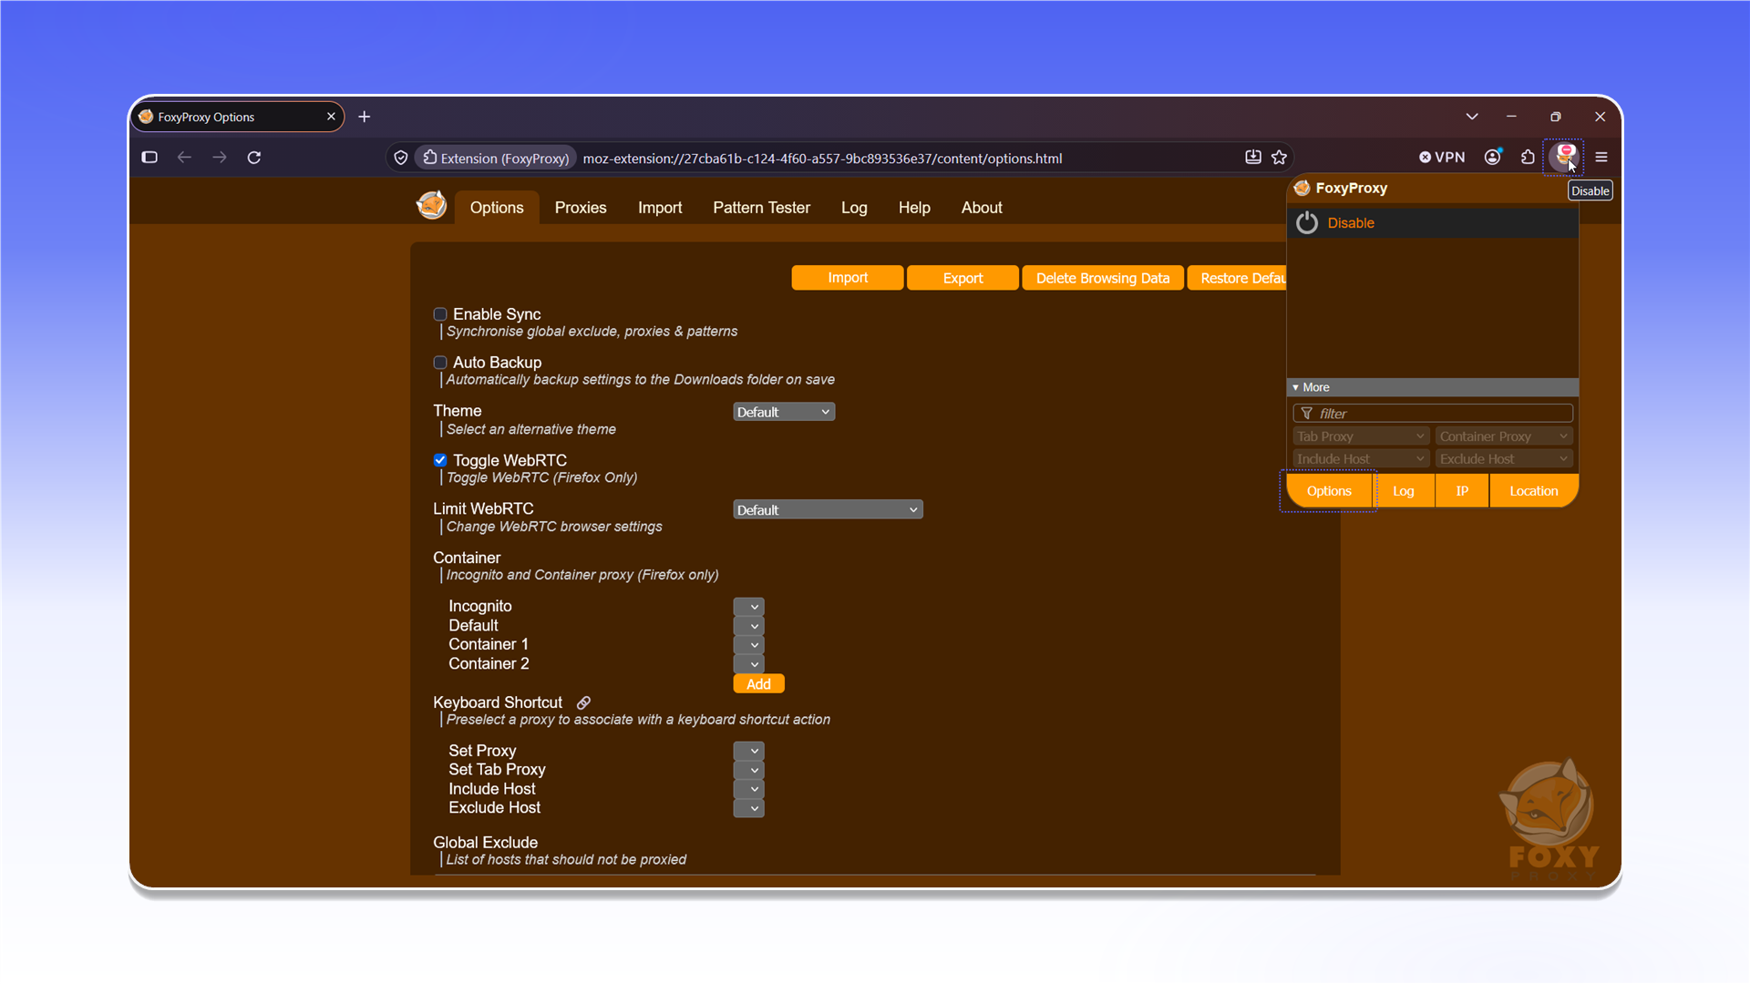Image resolution: width=1750 pixels, height=984 pixels.
Task: Open the Limit WebRTC dropdown
Action: 828,509
